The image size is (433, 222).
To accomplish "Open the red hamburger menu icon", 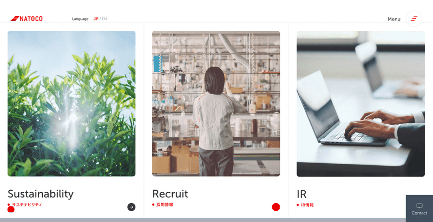I will [x=414, y=19].
